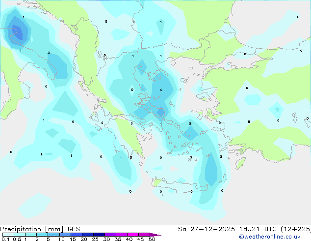This screenshot has height=241, width=311.
Task: Select the dark navy swatch between 25 and 30
Action: pos(99,235)
